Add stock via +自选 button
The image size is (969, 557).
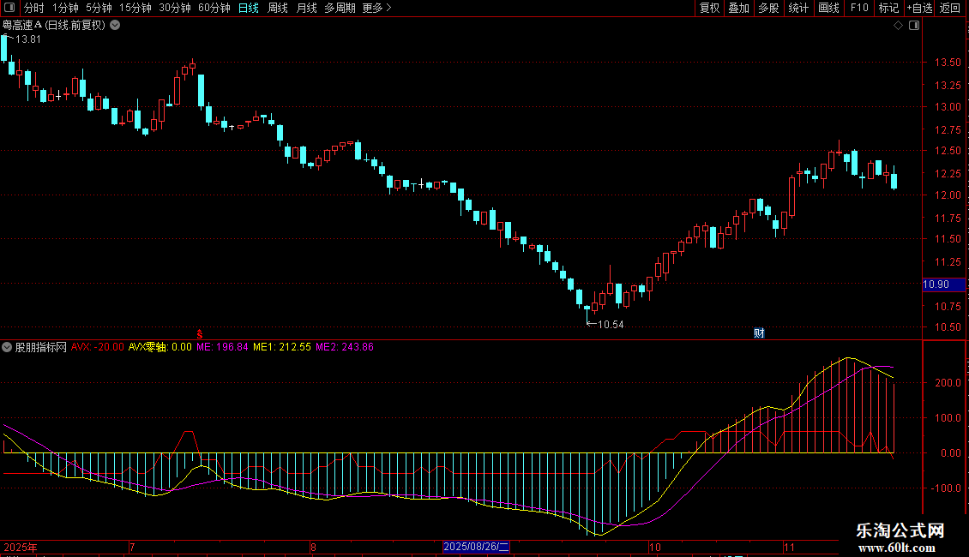(x=918, y=8)
